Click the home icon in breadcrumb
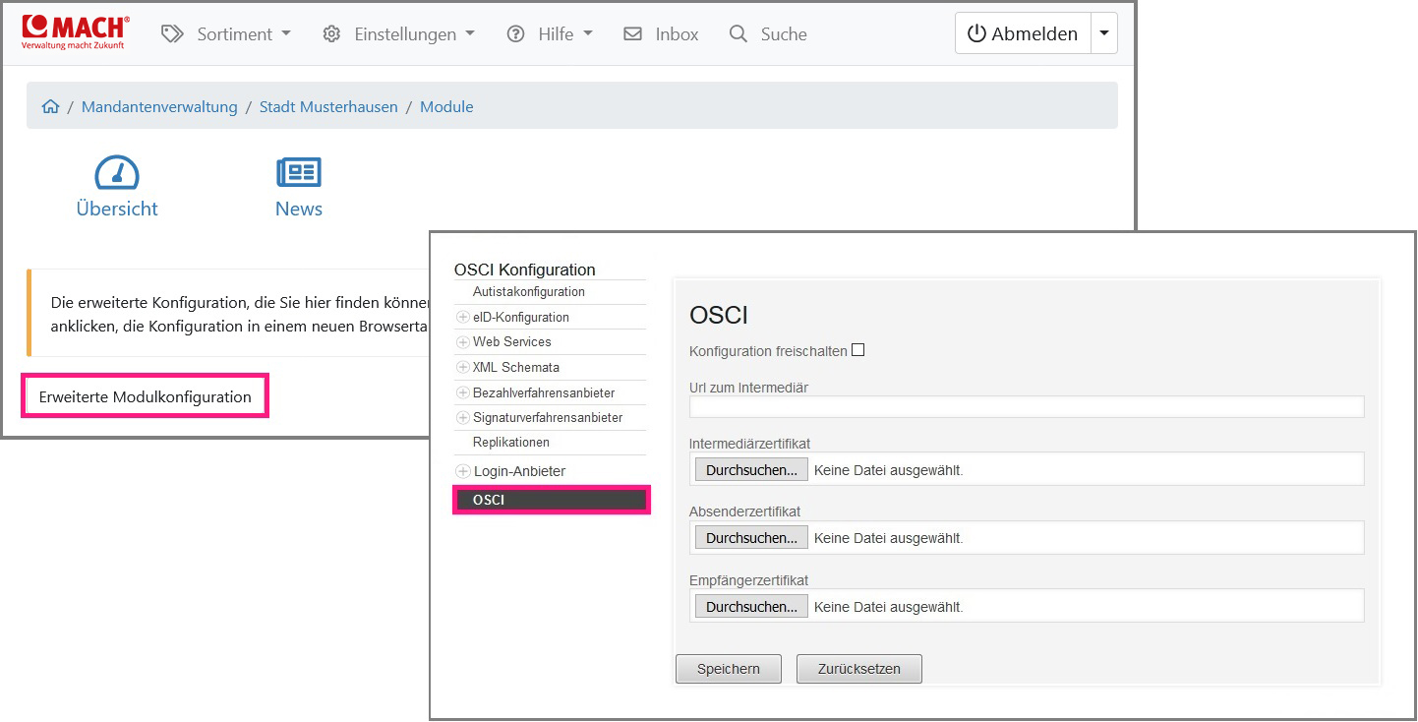Viewport: 1418px width, 722px height. (x=50, y=107)
